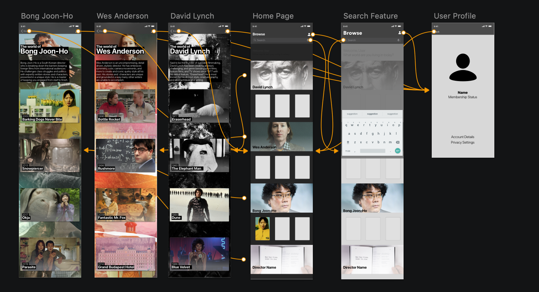Screen dimensions: 539x292
Task: Tap the w key on the keyboard
Action: pyautogui.click(x=352, y=125)
